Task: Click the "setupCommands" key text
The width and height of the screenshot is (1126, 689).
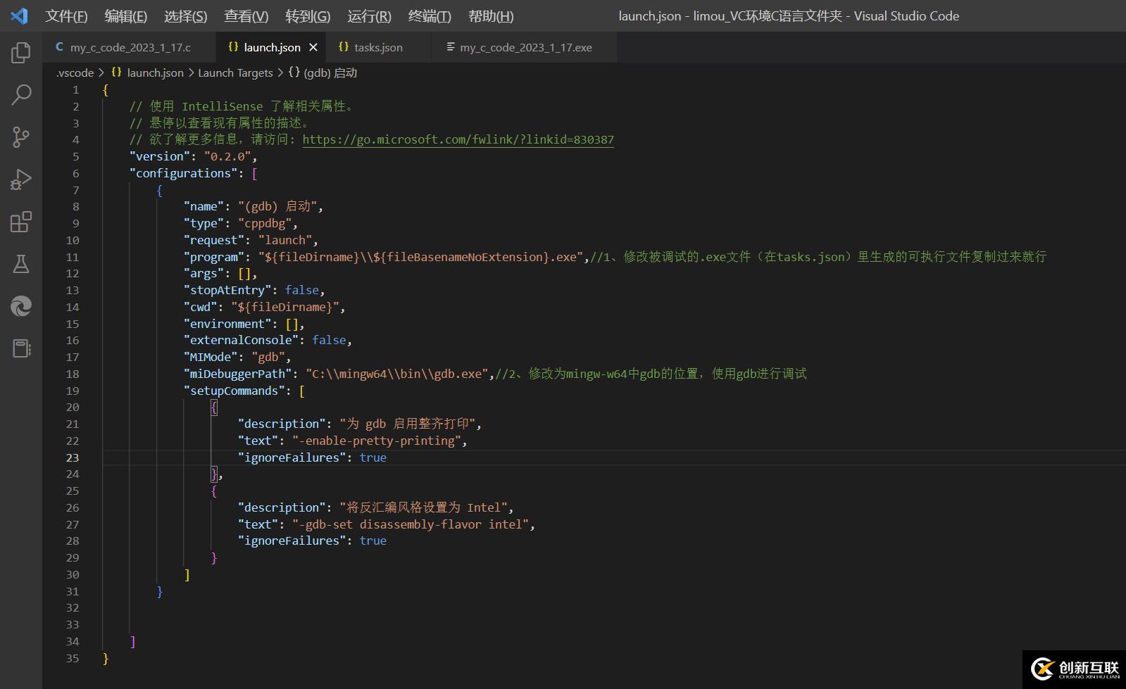Action: point(234,391)
